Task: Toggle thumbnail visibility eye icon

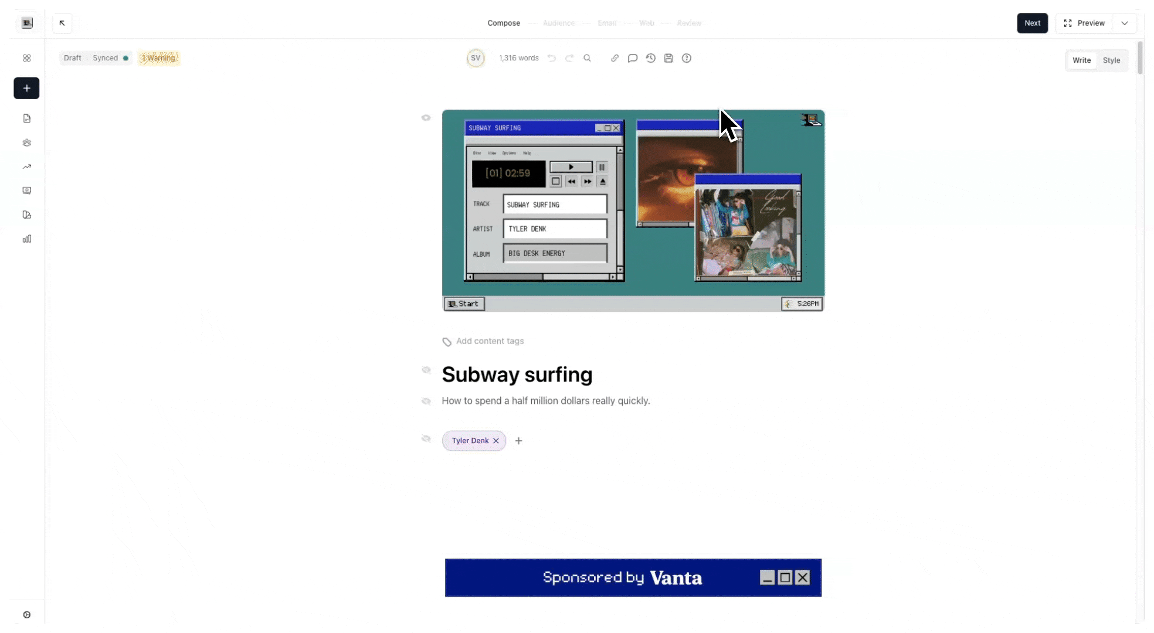Action: tap(426, 118)
